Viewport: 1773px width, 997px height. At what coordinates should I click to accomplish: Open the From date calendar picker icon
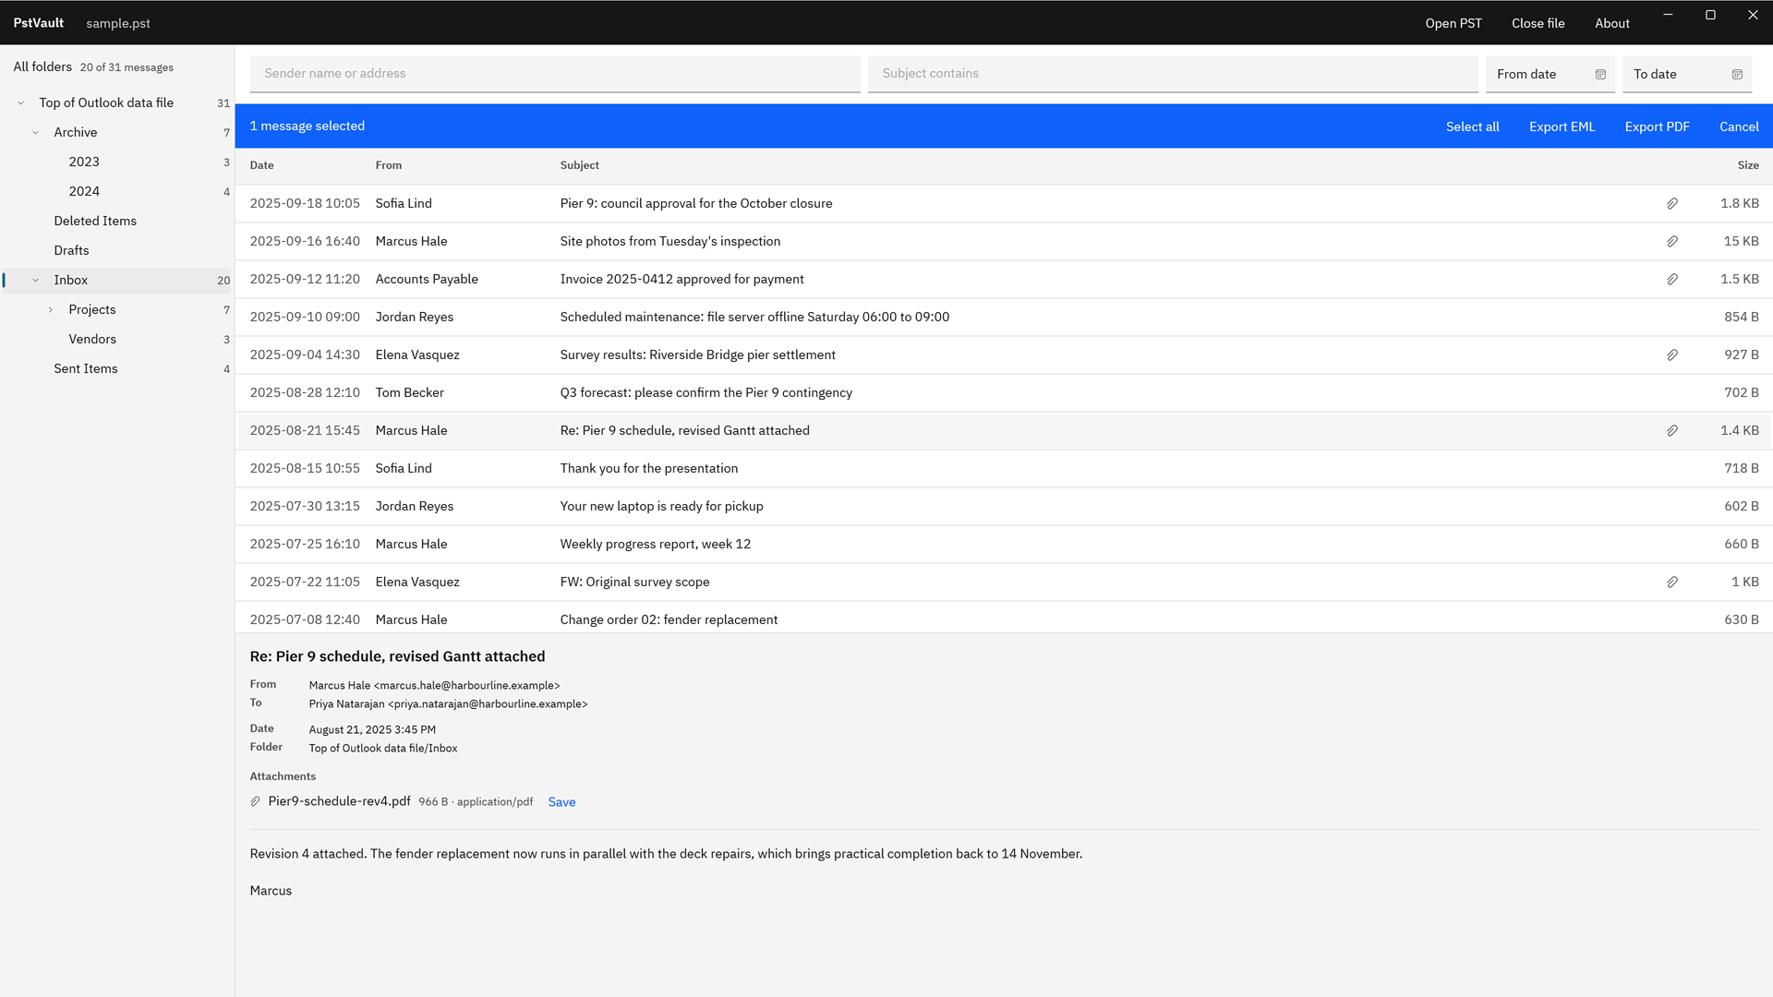pyautogui.click(x=1600, y=74)
